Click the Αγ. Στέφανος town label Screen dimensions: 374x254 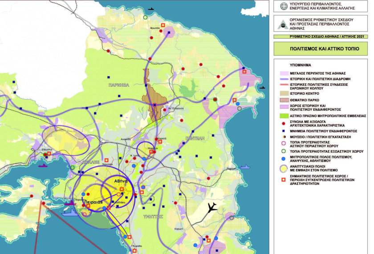click(x=176, y=109)
